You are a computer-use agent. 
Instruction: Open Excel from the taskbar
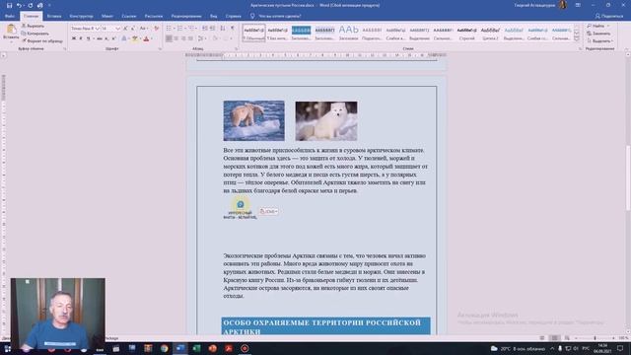[196, 348]
